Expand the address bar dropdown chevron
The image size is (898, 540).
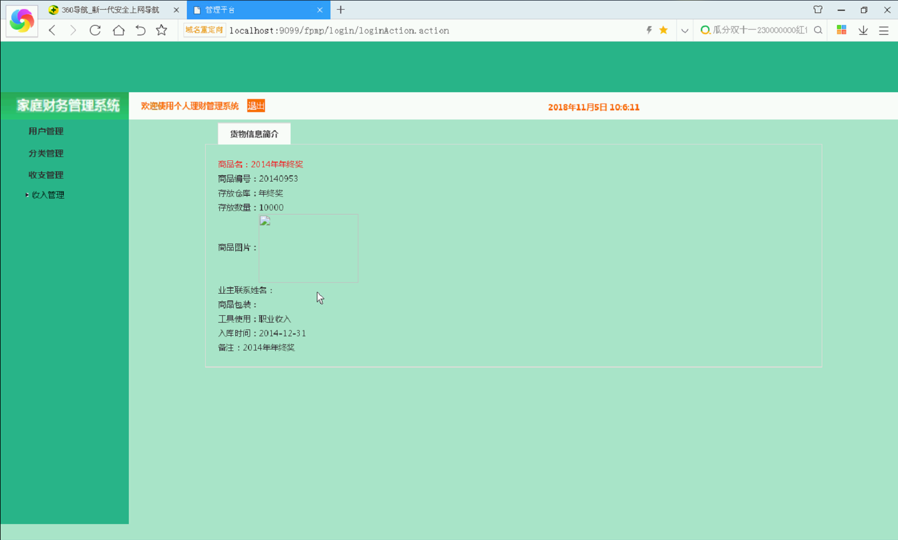click(x=685, y=31)
